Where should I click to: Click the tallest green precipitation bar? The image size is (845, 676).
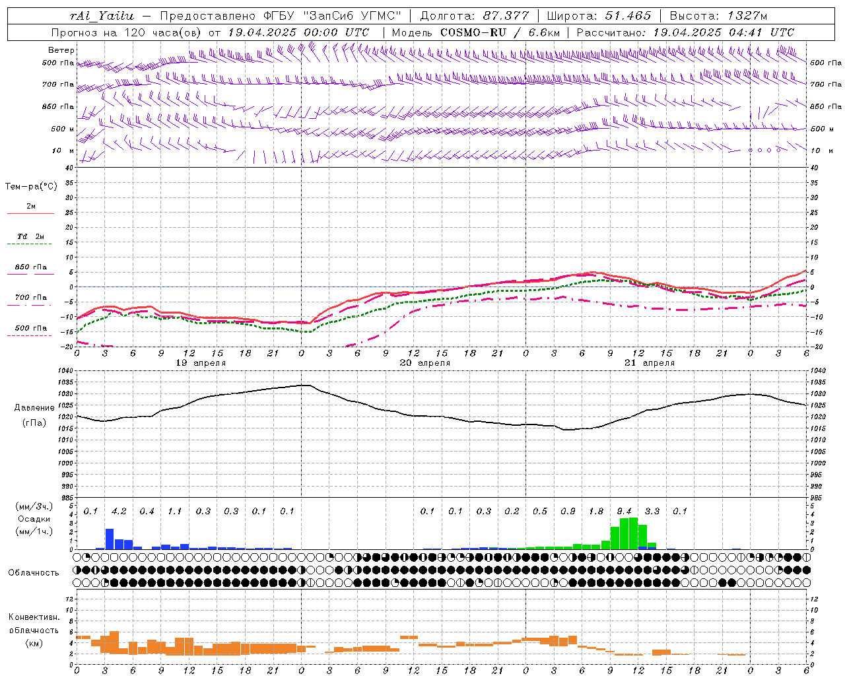[633, 533]
